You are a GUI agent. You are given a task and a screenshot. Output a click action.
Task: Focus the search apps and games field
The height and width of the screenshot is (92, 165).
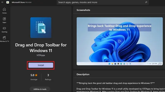(x=103, y=2)
